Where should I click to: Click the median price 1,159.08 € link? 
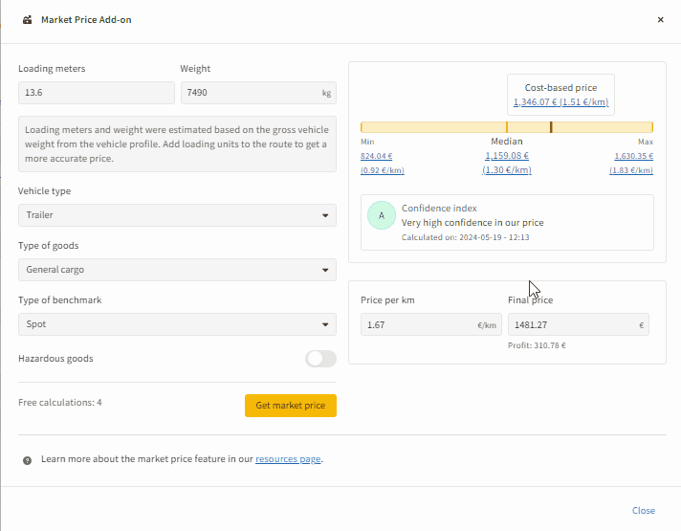507,156
